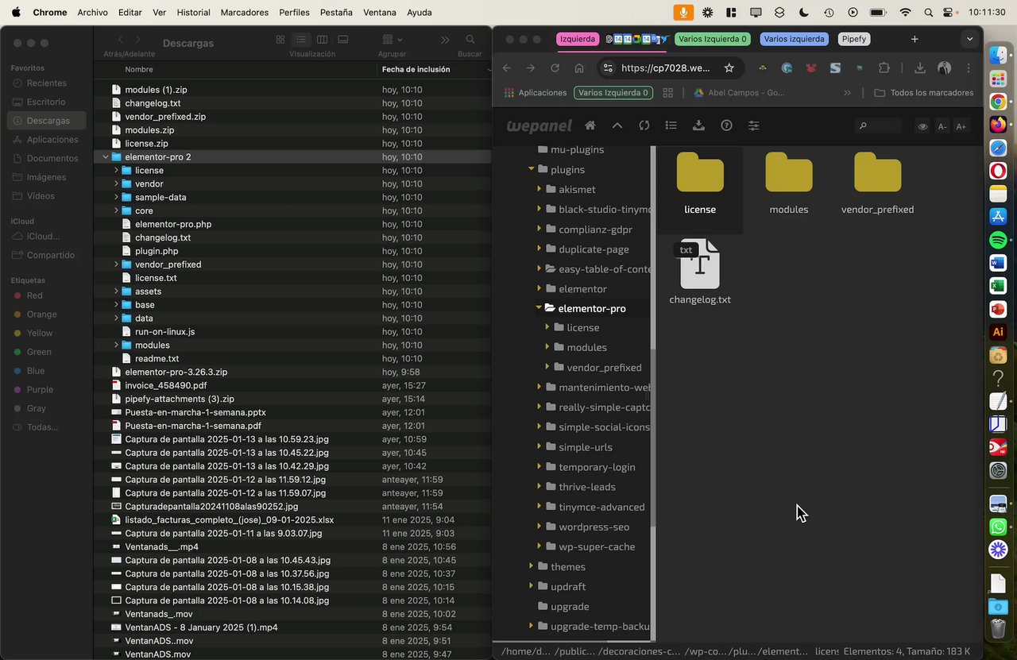Switch Wepanel to list view icon
The width and height of the screenshot is (1017, 660).
click(x=671, y=125)
